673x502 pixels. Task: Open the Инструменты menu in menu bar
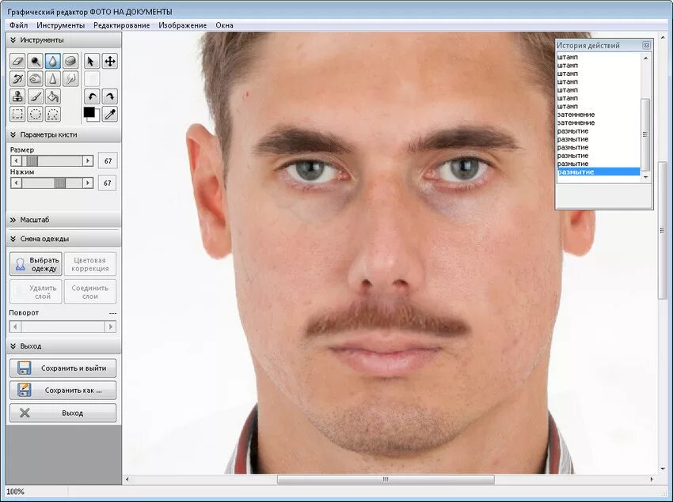60,25
